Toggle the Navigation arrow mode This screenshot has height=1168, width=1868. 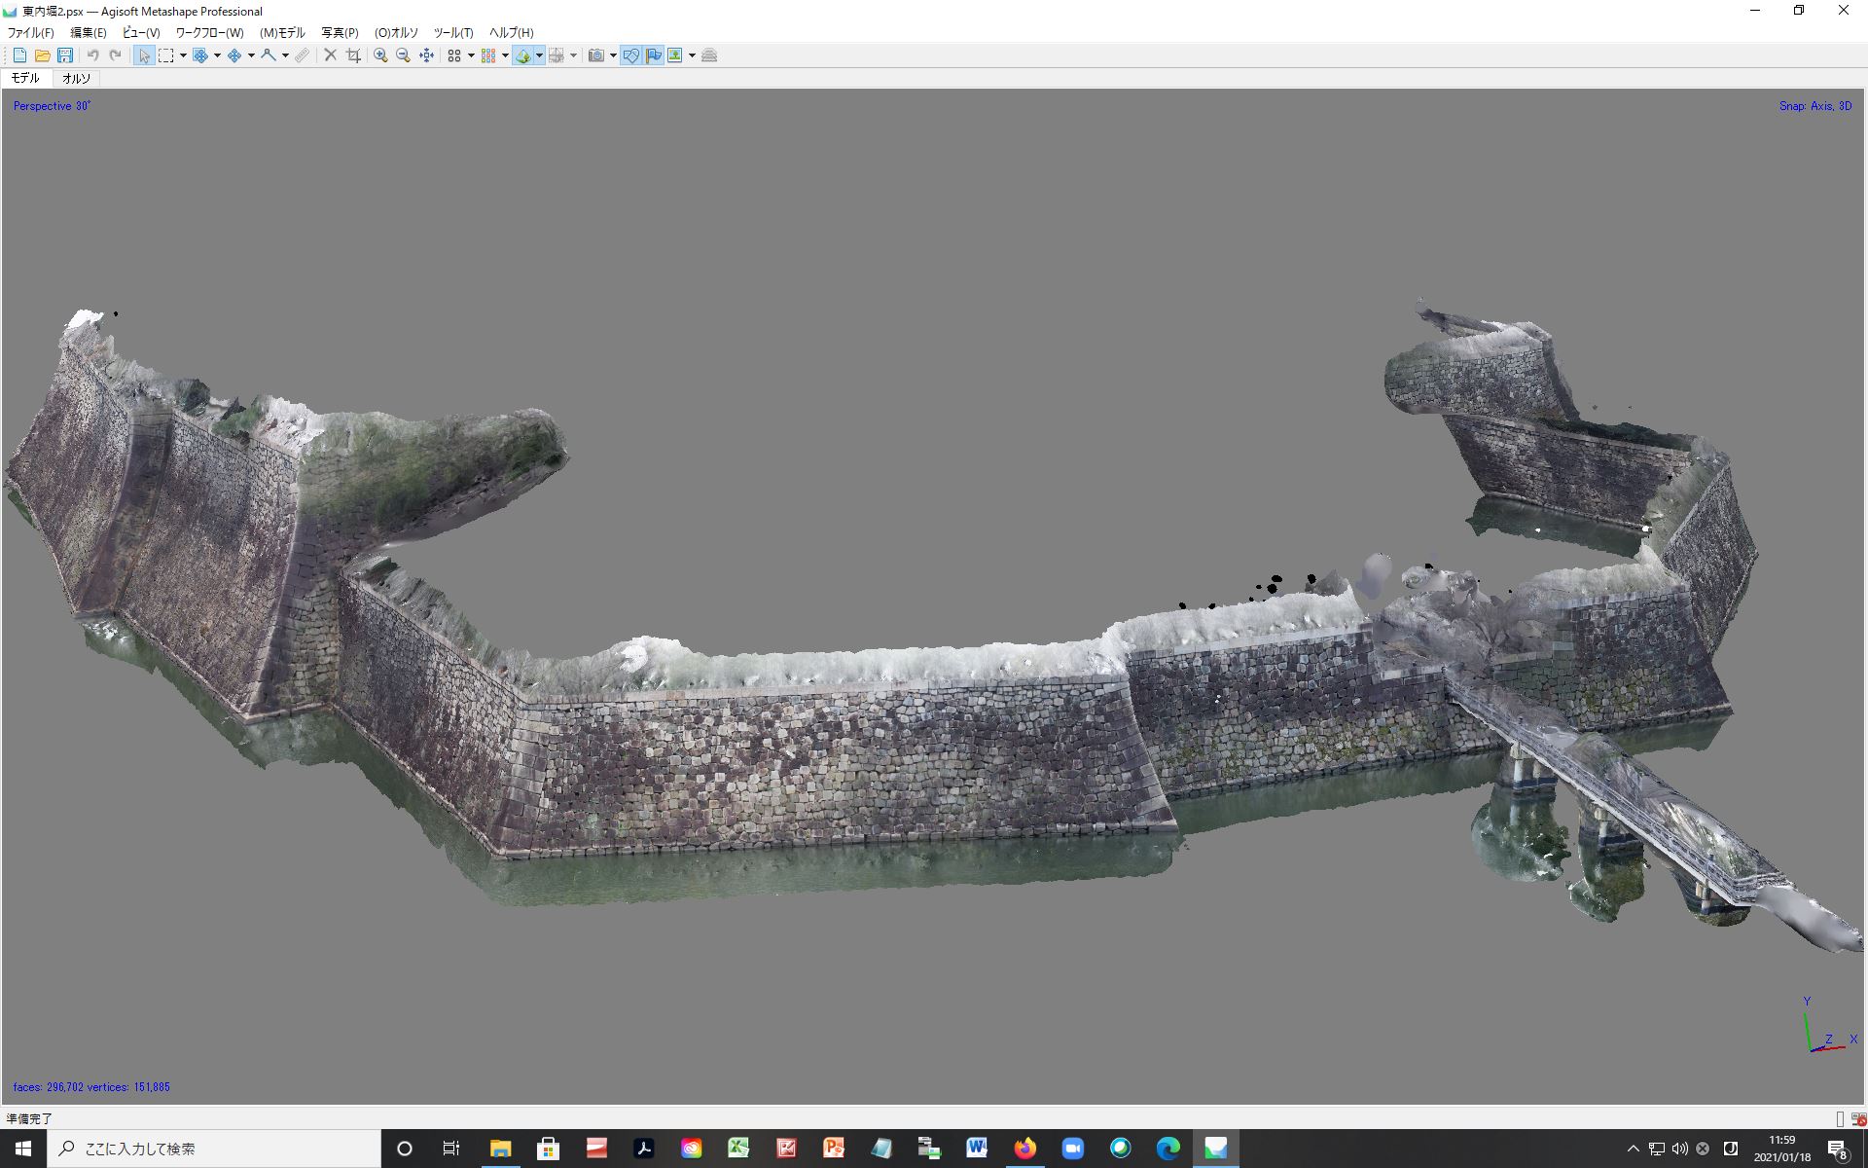[x=144, y=55]
